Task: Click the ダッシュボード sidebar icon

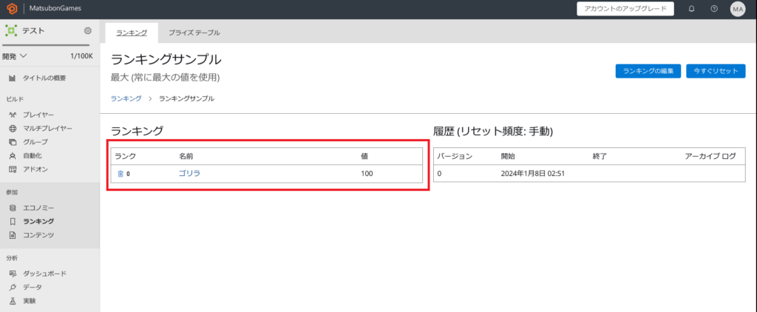Action: tap(13, 274)
